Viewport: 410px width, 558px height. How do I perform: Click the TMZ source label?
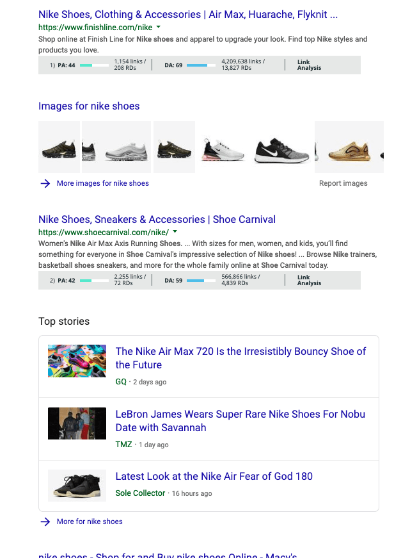tap(123, 445)
